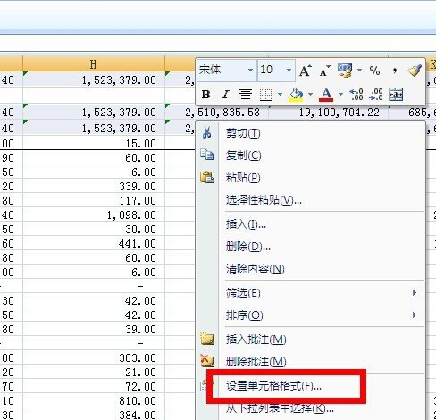The image size is (436, 420).
Task: Select column H header
Action: [94, 64]
